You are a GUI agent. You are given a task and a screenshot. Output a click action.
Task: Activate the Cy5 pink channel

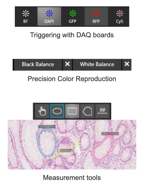click(x=120, y=17)
